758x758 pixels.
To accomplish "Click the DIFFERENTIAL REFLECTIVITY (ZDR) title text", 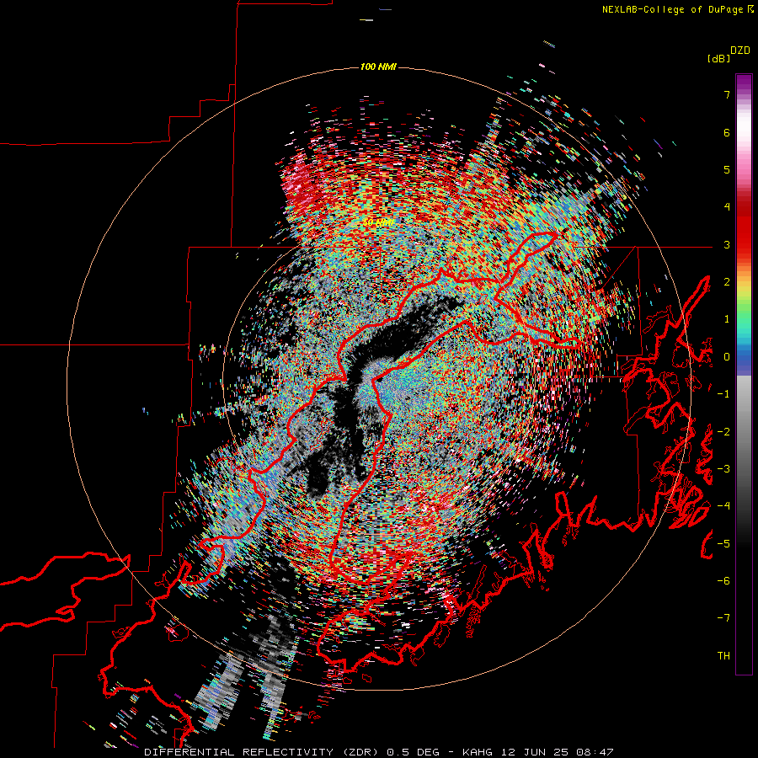I will (263, 752).
